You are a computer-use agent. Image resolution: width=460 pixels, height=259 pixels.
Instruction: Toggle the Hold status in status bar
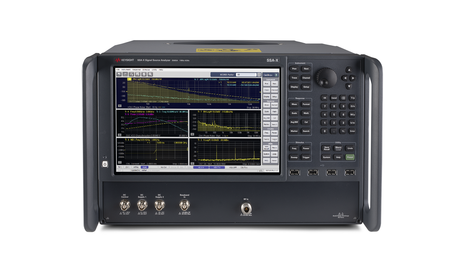tap(145, 167)
